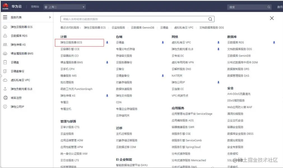283x168 pixels.
Task: Select 域名注册 in the left sidebar
Action: 16,98
